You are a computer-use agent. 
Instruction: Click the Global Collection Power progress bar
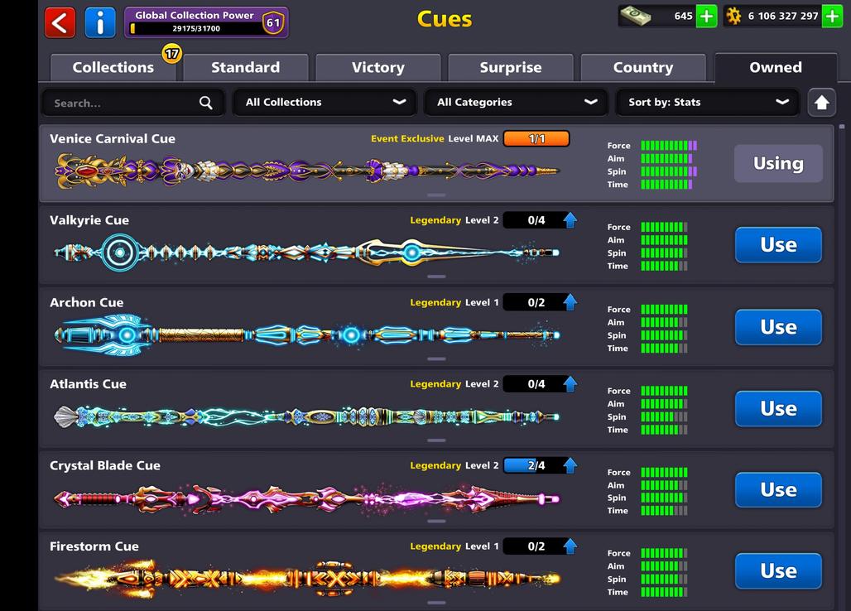[195, 28]
